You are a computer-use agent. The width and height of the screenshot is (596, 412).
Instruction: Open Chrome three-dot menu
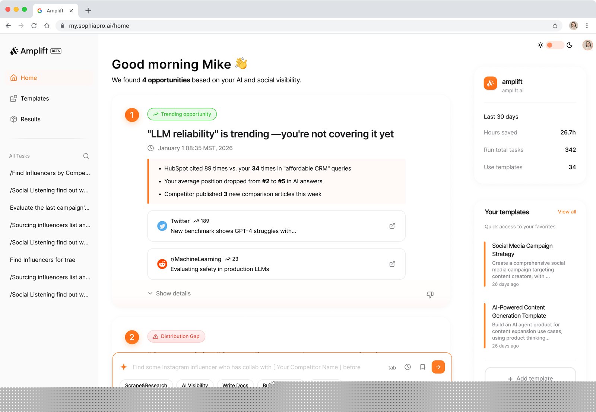(x=587, y=26)
